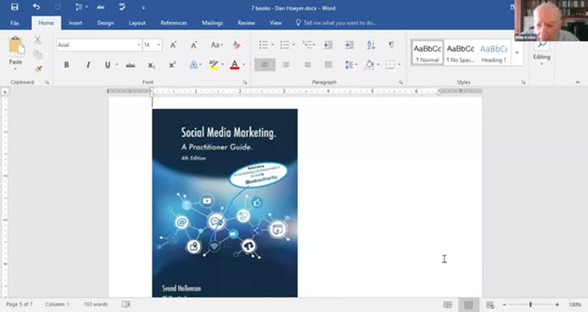This screenshot has width=588, height=312.
Task: Center align the paragraph
Action: pos(286,65)
